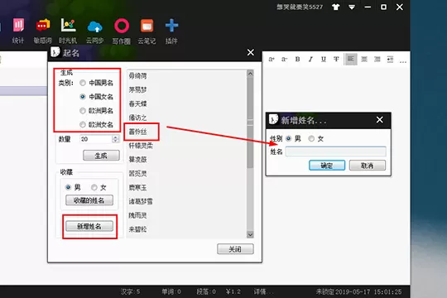Select 男 in the 收藏 section
This screenshot has width=447, height=298.
pyautogui.click(x=73, y=187)
